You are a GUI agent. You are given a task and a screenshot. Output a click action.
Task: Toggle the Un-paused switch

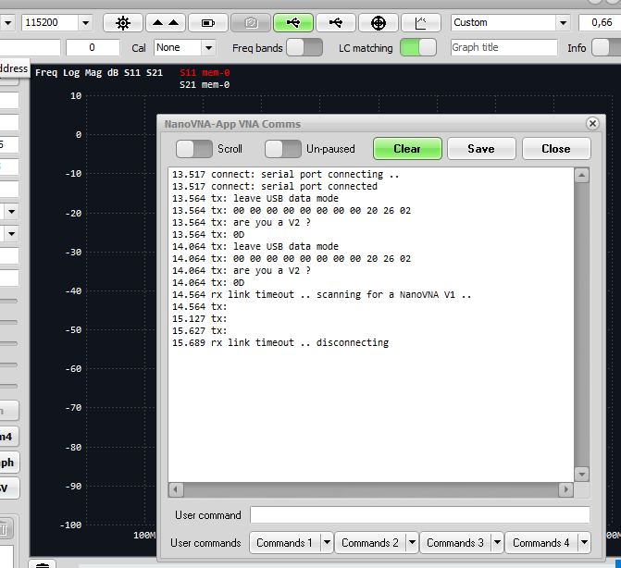coord(283,149)
